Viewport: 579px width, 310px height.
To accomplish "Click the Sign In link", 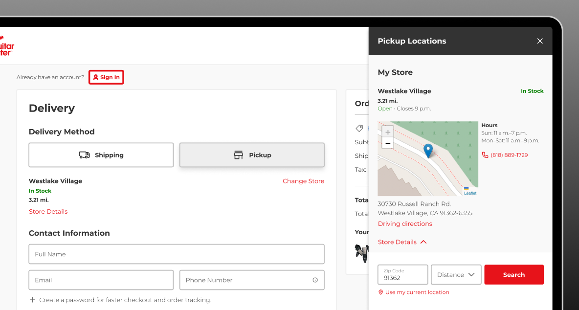I will 106,77.
